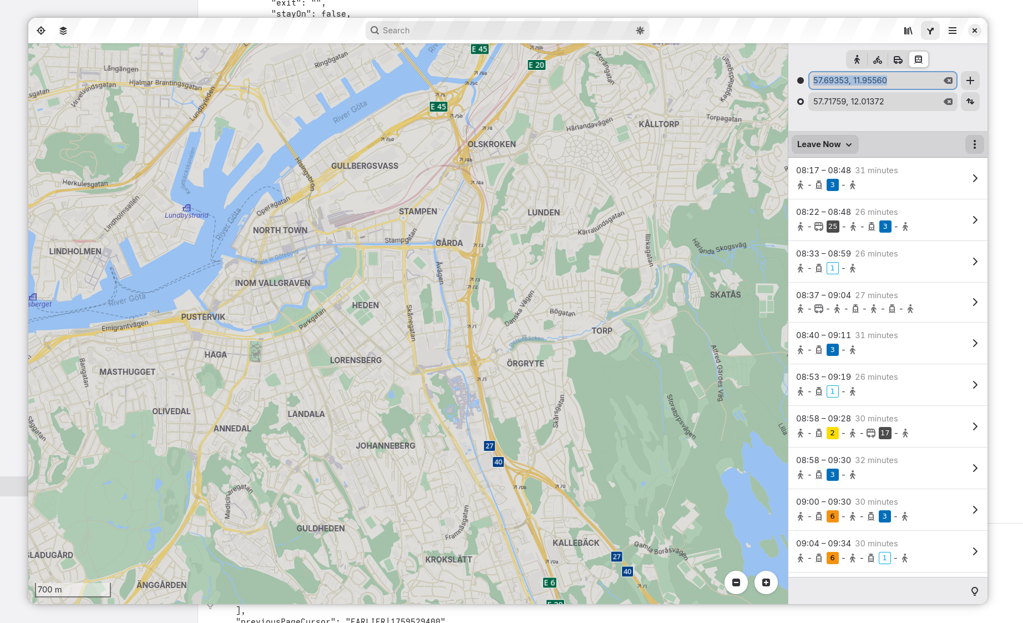Image resolution: width=1023 pixels, height=623 pixels.
Task: Click the Search field
Action: point(507,31)
